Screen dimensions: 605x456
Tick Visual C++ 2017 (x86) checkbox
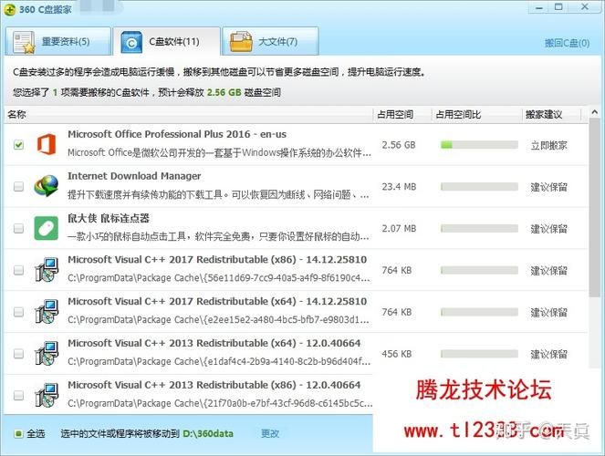click(x=18, y=270)
